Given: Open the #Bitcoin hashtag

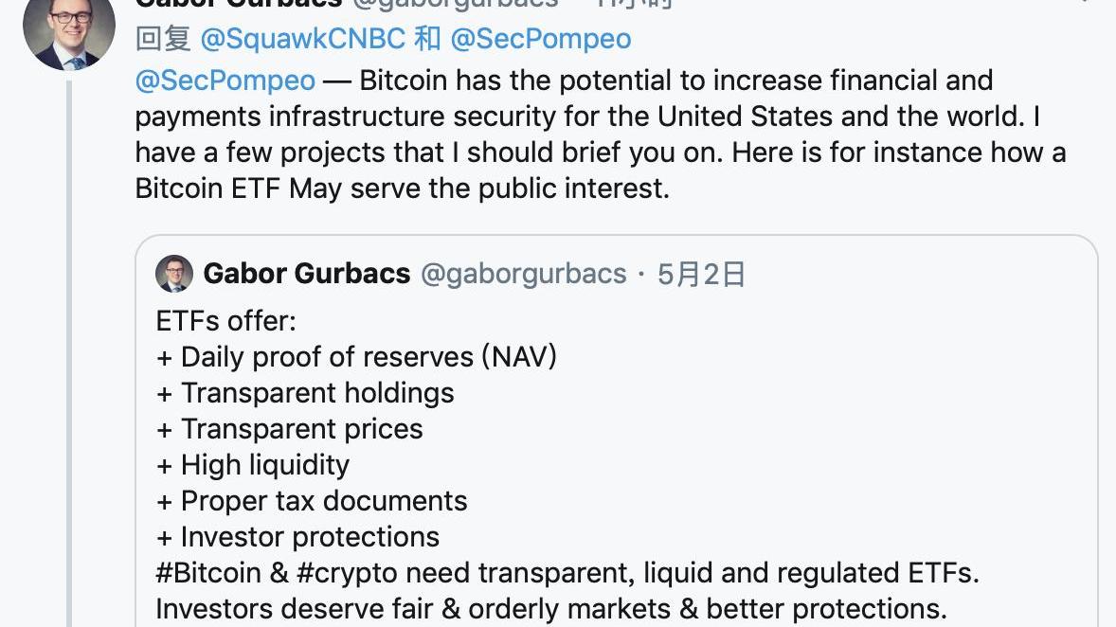Looking at the screenshot, I should (x=208, y=573).
